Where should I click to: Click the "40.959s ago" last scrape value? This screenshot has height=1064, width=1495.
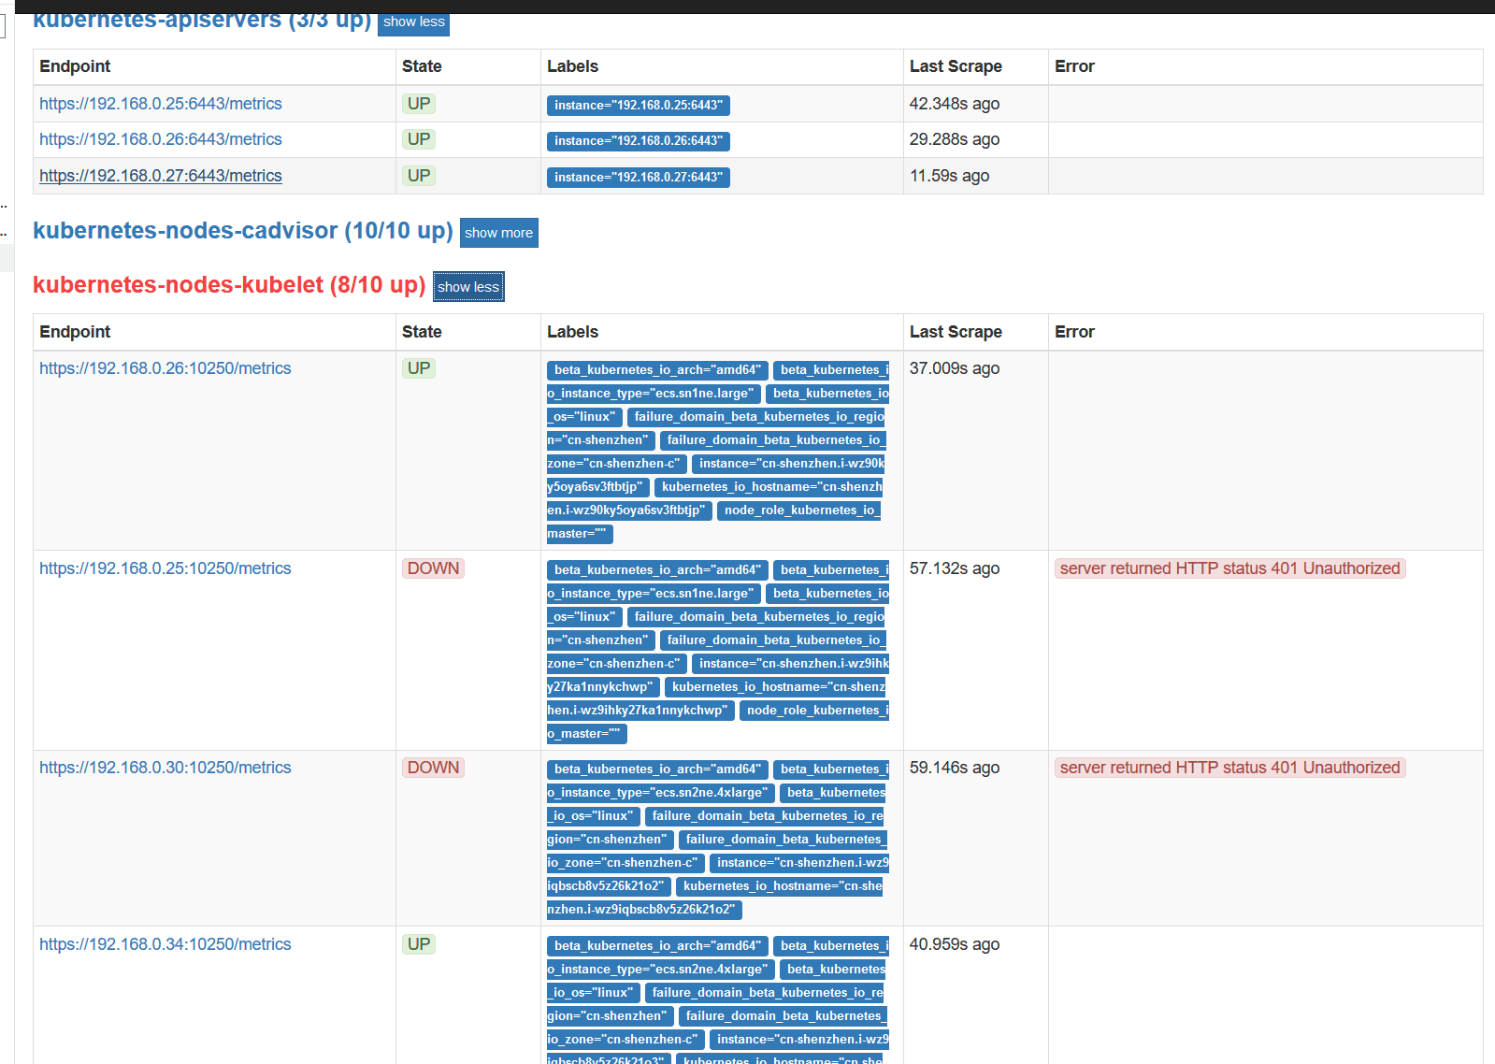pos(955,944)
